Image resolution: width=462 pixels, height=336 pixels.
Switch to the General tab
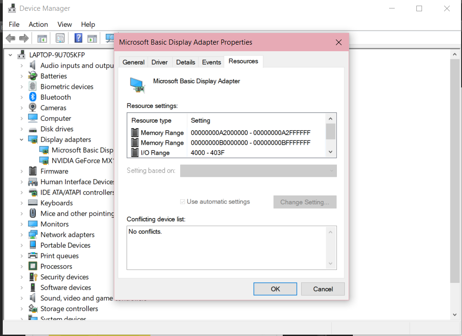tap(134, 62)
